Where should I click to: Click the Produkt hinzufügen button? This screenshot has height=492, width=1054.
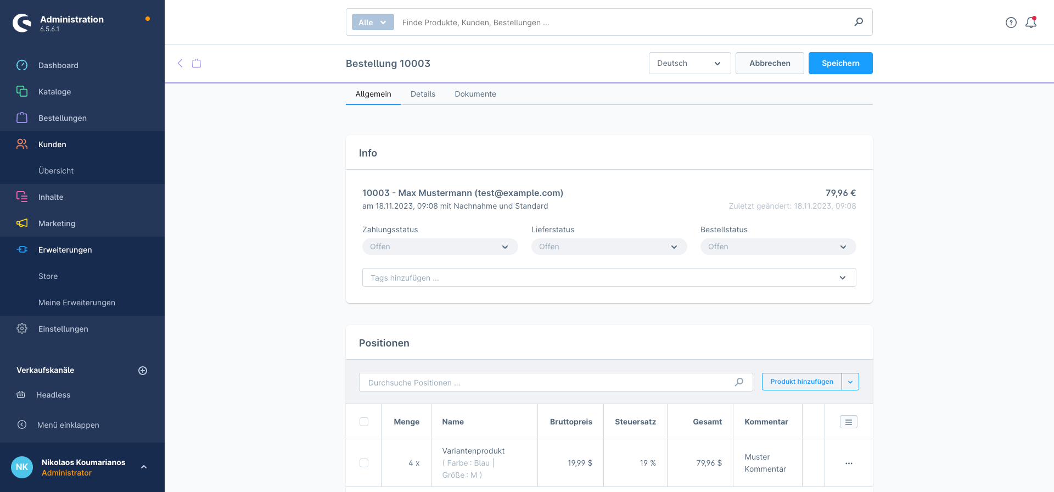[801, 382]
